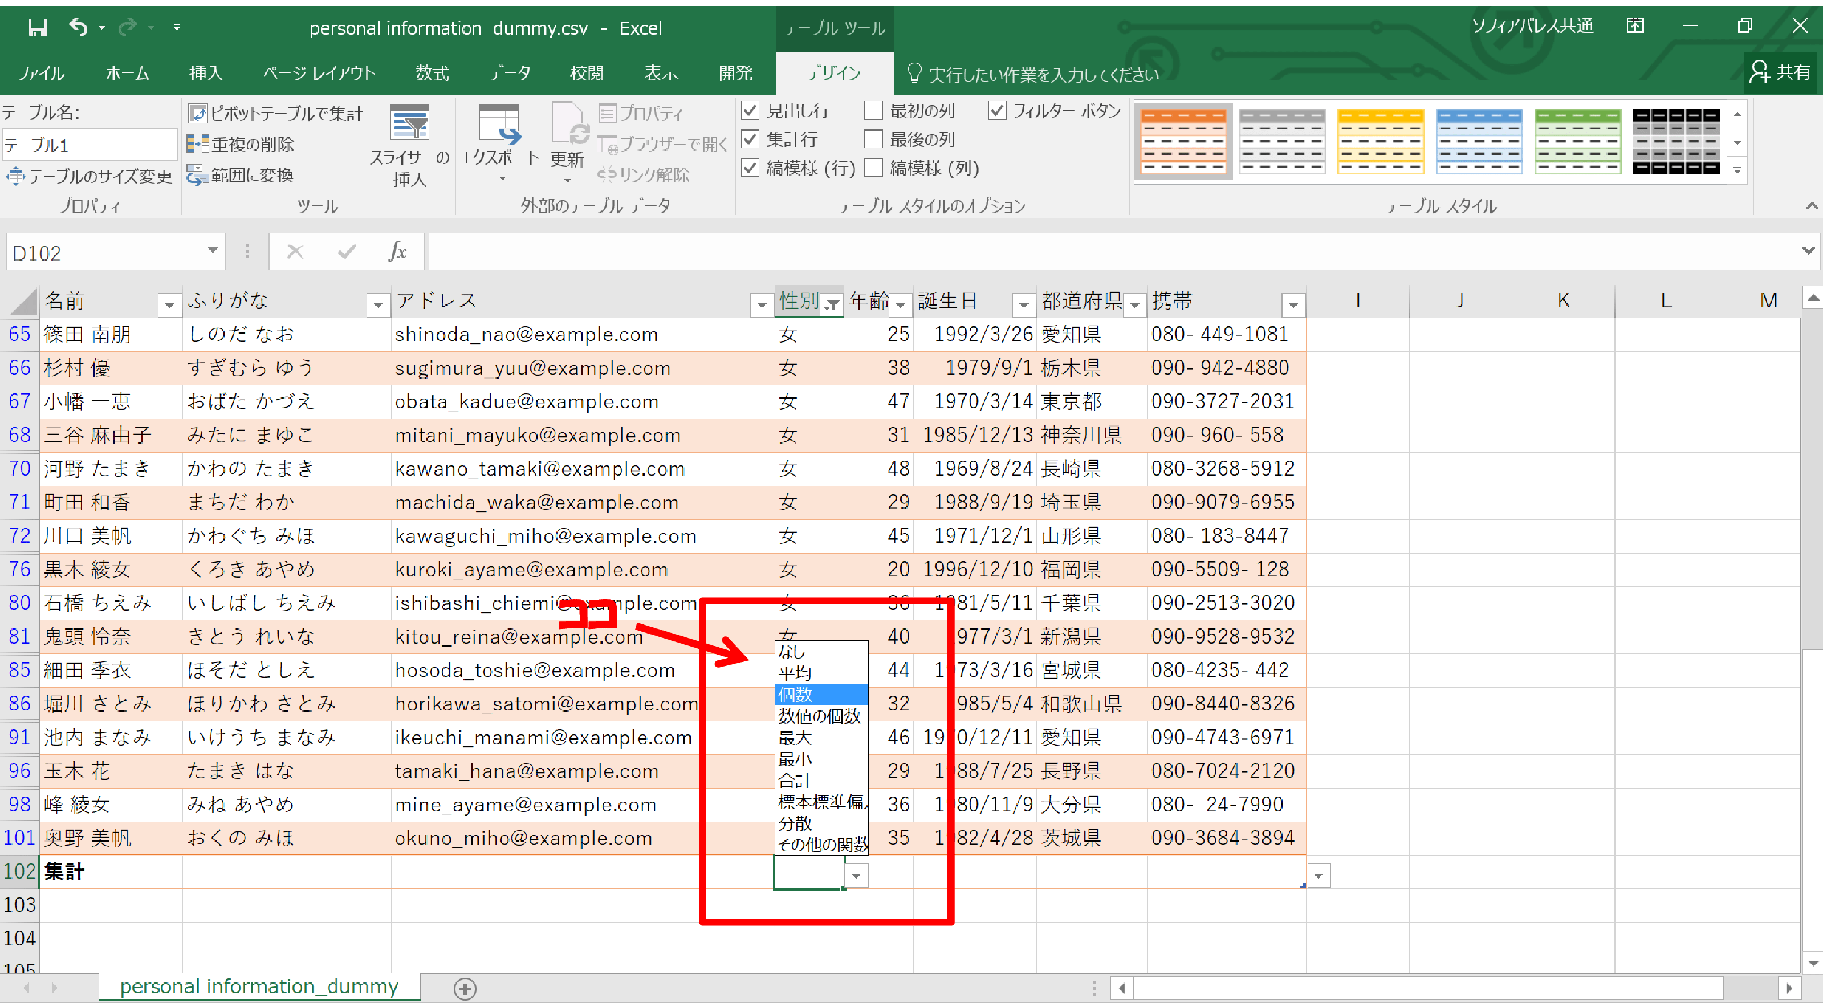The width and height of the screenshot is (1823, 1003).
Task: Toggle the フィルター ボタン checkbox
Action: (996, 111)
